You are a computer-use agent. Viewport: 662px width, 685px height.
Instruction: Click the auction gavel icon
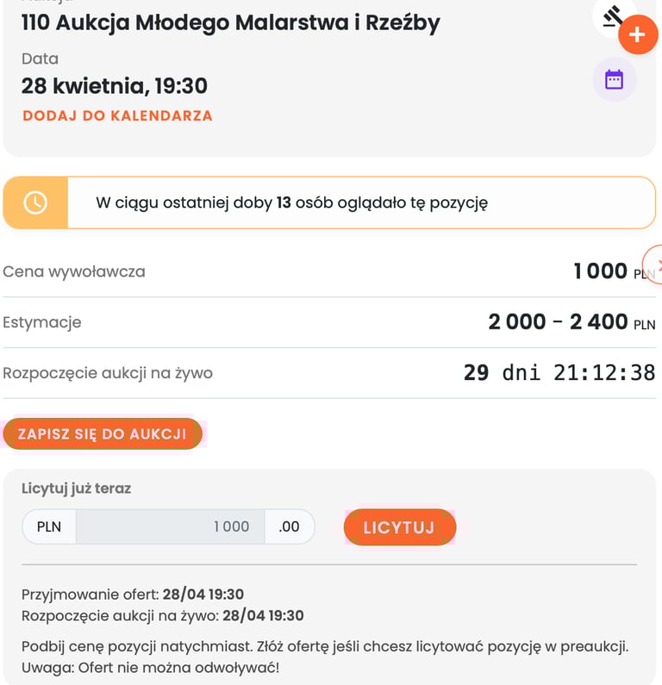613,16
